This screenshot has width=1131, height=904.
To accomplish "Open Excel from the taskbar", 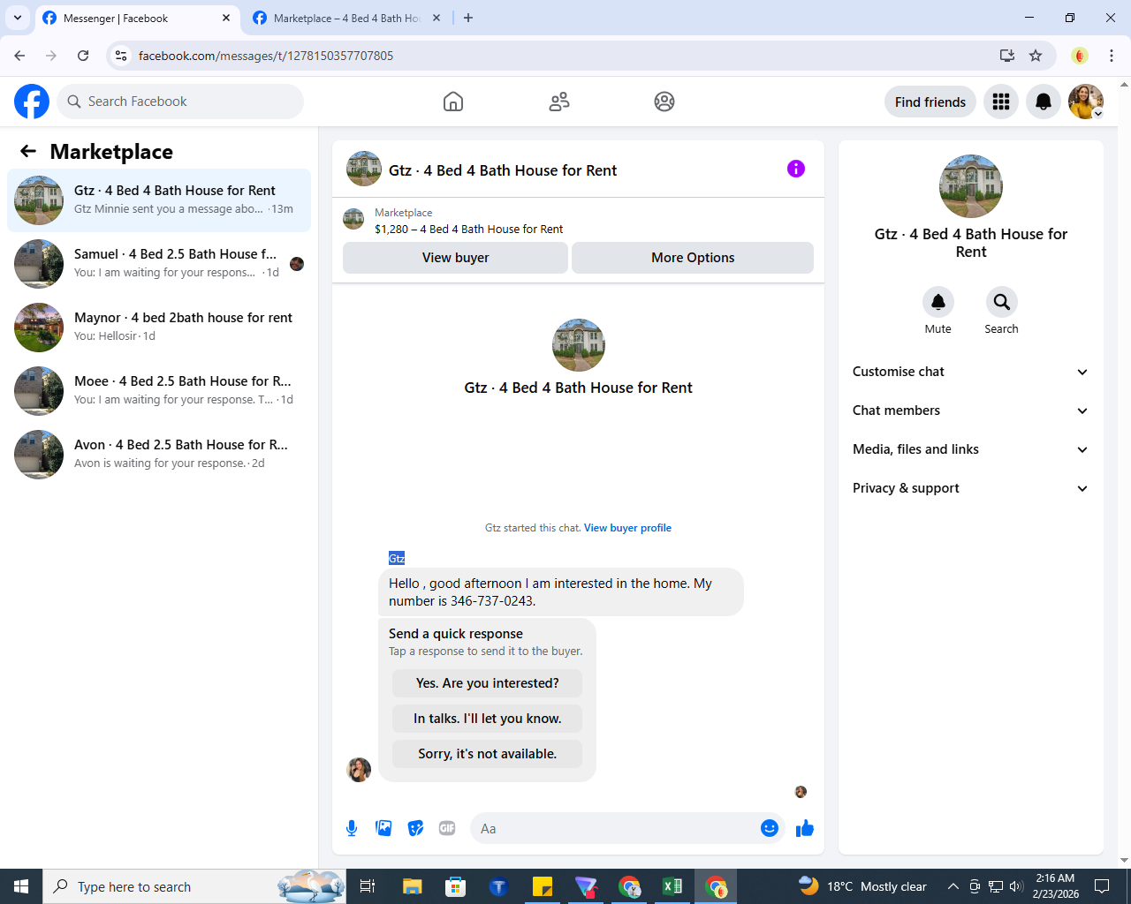I will (672, 886).
